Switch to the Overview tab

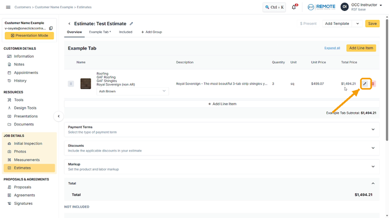coord(74,32)
